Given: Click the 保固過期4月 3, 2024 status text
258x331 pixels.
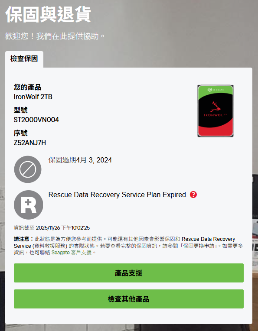Looking at the screenshot, I should [80, 160].
